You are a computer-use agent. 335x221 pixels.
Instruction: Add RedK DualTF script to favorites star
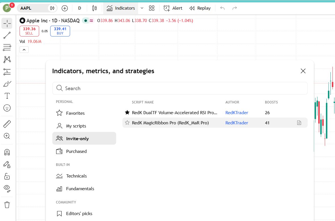point(127,112)
